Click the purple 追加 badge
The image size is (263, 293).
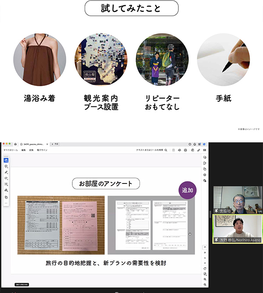coord(188,190)
